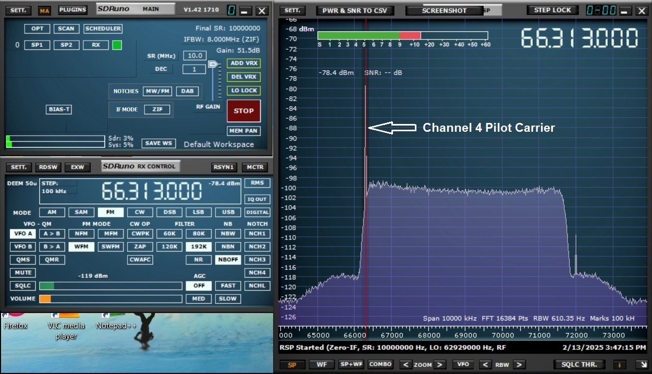652x374 pixels.
Task: Switch to SP+WF view
Action: tap(351, 365)
